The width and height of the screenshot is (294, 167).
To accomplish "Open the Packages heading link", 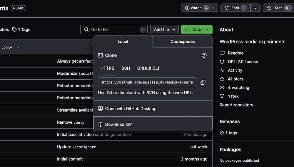I will pos(230,150).
